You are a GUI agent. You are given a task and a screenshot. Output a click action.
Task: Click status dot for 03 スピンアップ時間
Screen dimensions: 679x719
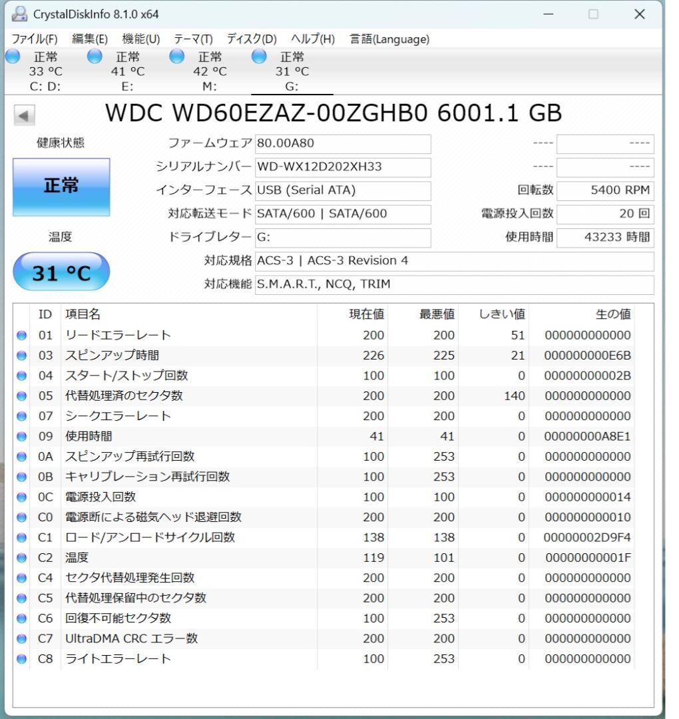point(21,356)
